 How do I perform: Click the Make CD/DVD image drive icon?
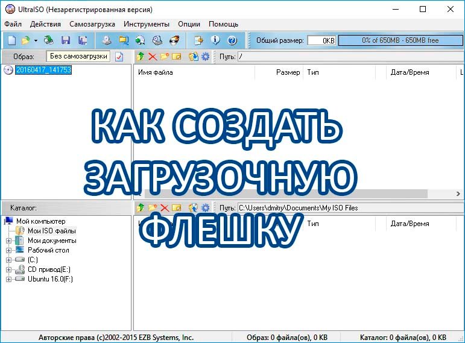(x=107, y=40)
